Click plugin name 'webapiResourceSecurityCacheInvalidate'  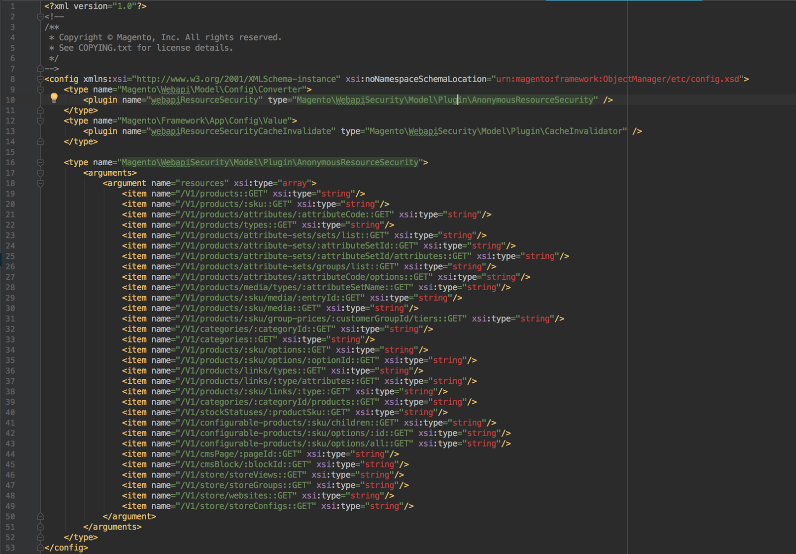(x=241, y=131)
